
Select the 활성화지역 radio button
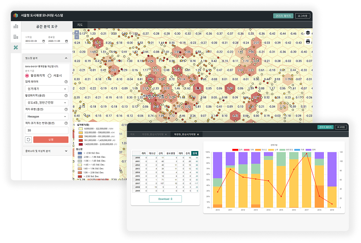point(27,76)
